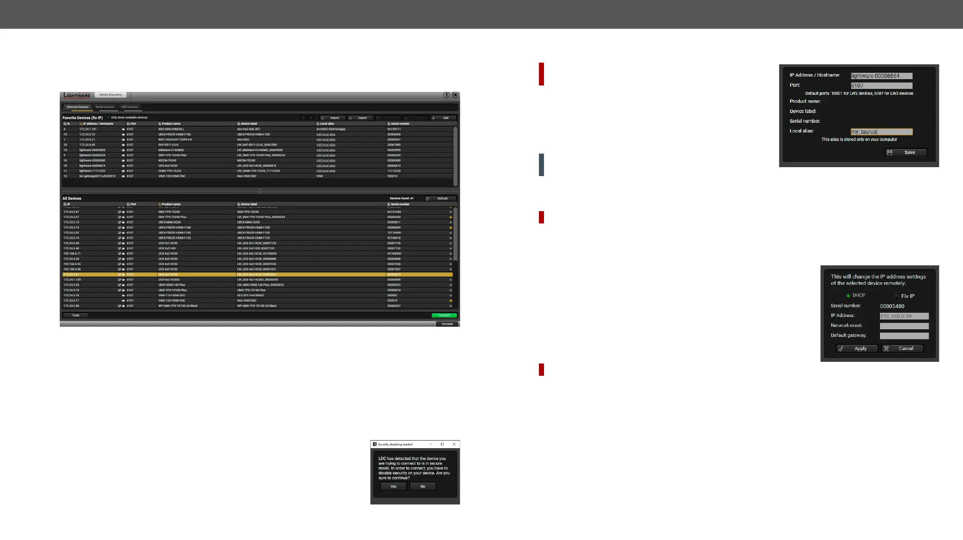
Task: Star the 172.24.5.36 WP-UMX device
Action: [x=450, y=306]
